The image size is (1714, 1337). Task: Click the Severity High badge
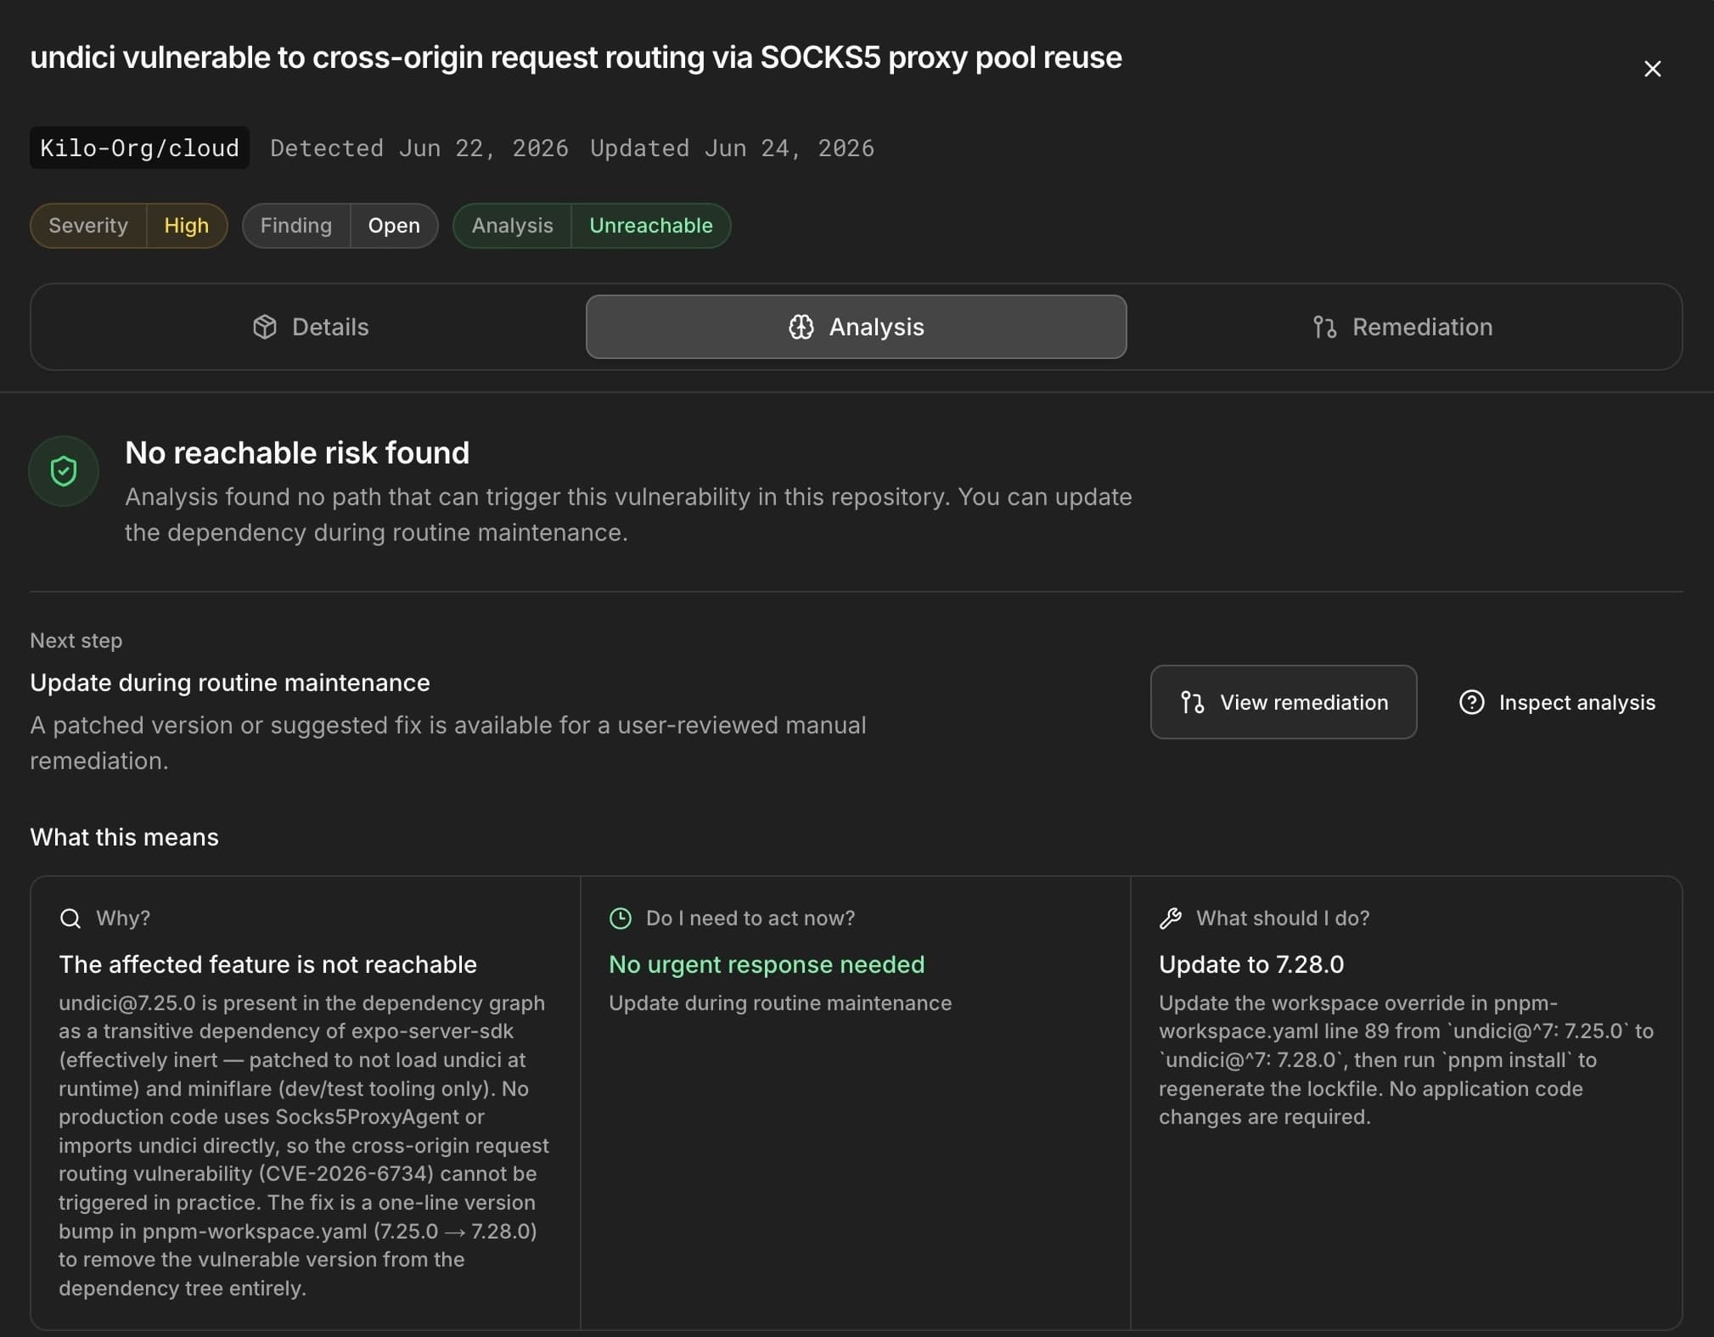click(128, 226)
